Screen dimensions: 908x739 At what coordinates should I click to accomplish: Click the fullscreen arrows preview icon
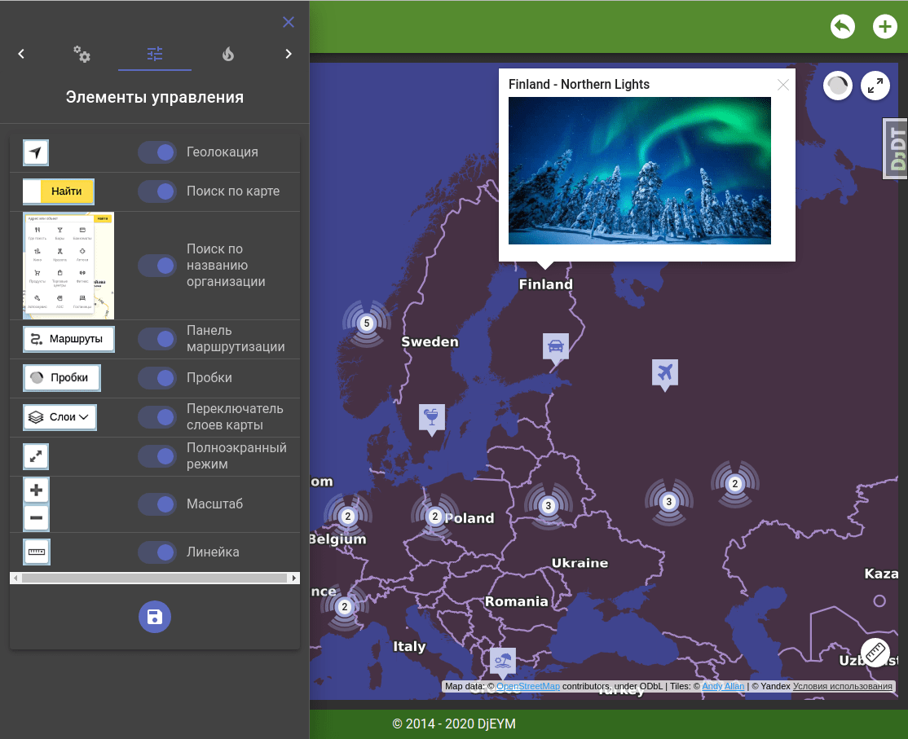36,456
